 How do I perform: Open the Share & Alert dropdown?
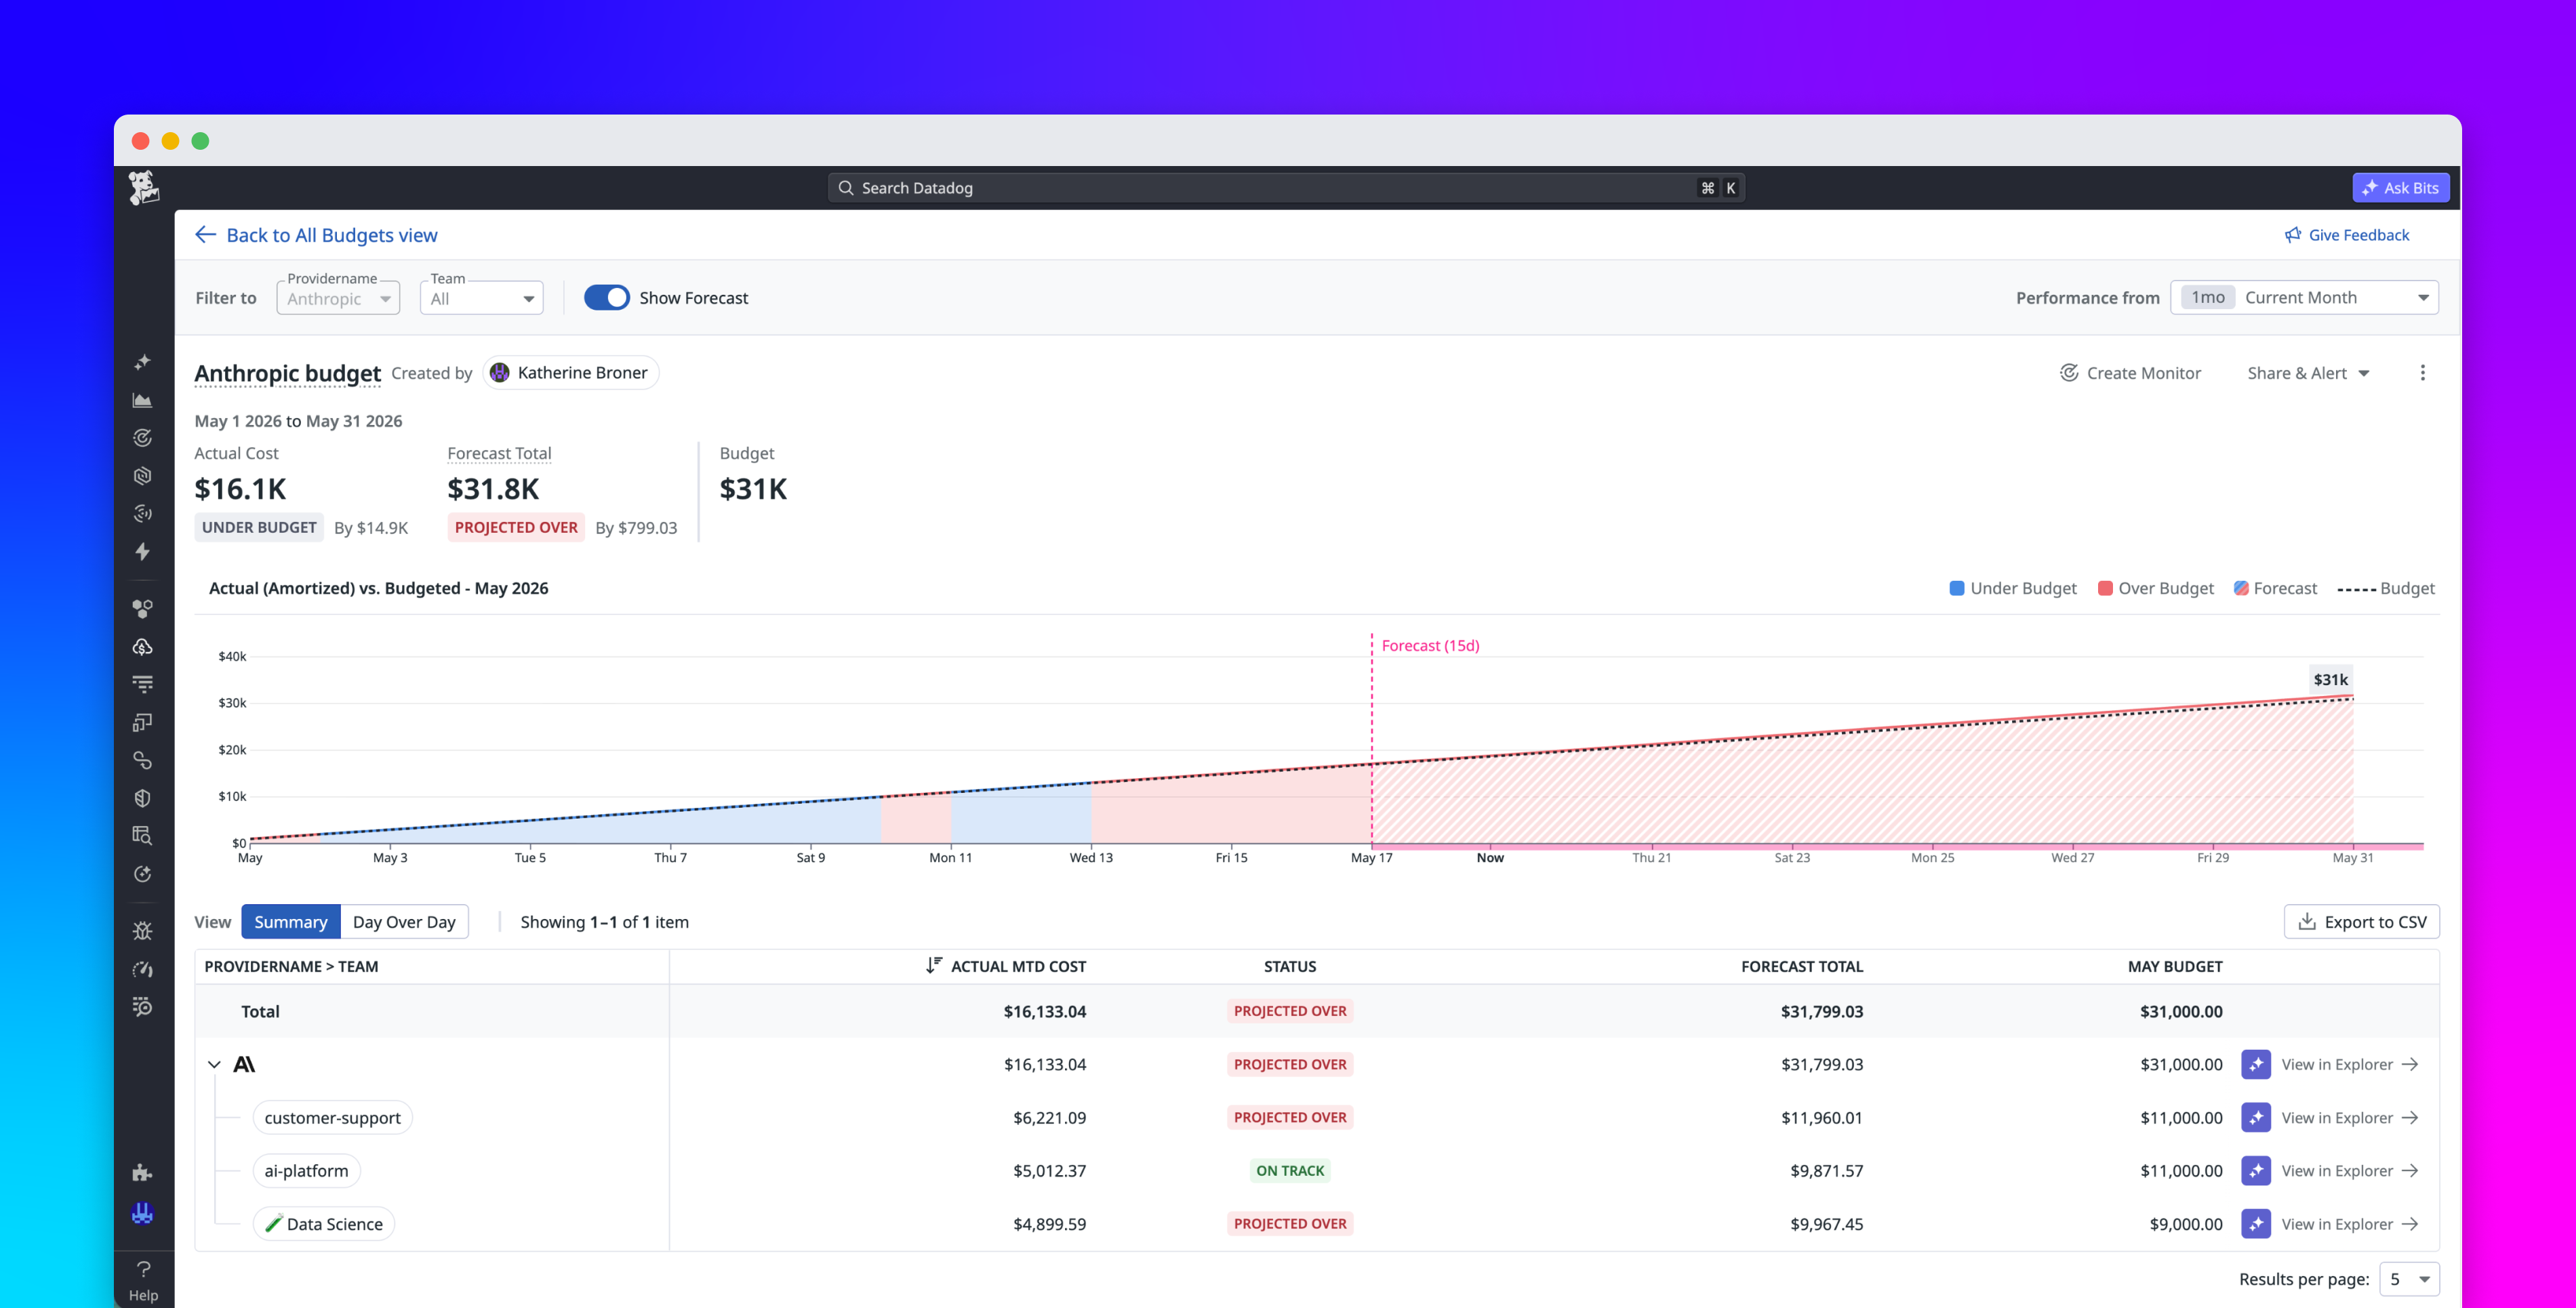[2308, 373]
